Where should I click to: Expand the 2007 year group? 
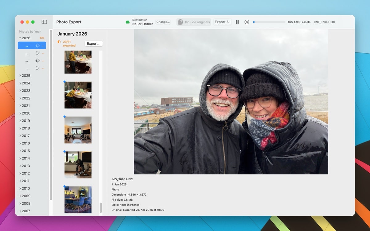[20, 211]
